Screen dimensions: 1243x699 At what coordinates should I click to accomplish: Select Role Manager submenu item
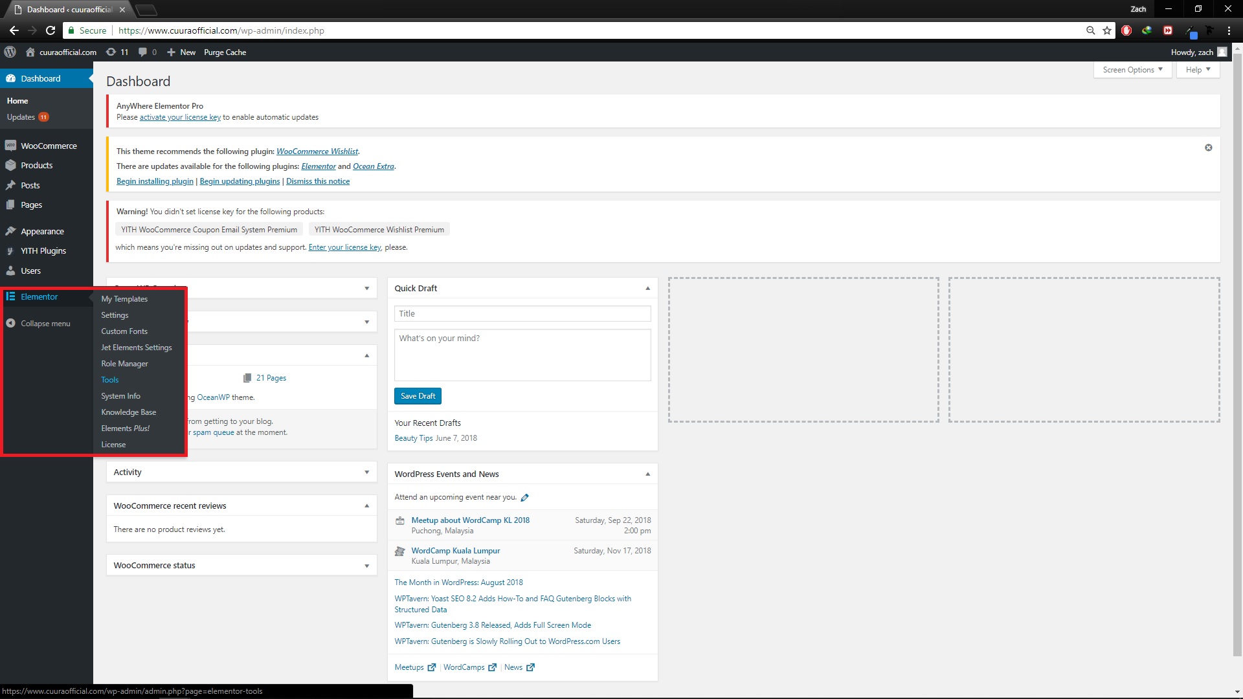click(124, 364)
